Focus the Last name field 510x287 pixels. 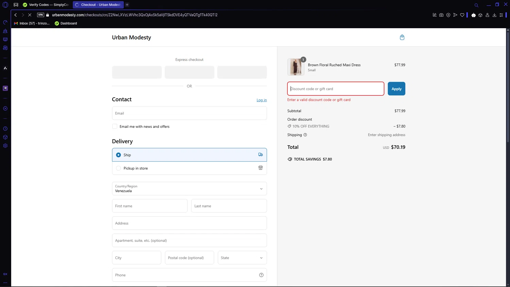point(229,206)
